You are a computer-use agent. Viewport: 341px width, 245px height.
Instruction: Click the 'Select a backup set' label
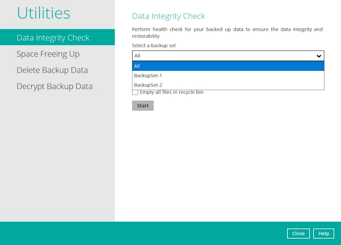pyautogui.click(x=154, y=46)
